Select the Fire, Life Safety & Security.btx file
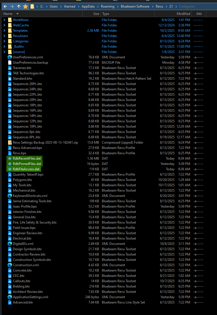Image resolution: width=217 pixels, height=315 pixels. click(x=35, y=222)
